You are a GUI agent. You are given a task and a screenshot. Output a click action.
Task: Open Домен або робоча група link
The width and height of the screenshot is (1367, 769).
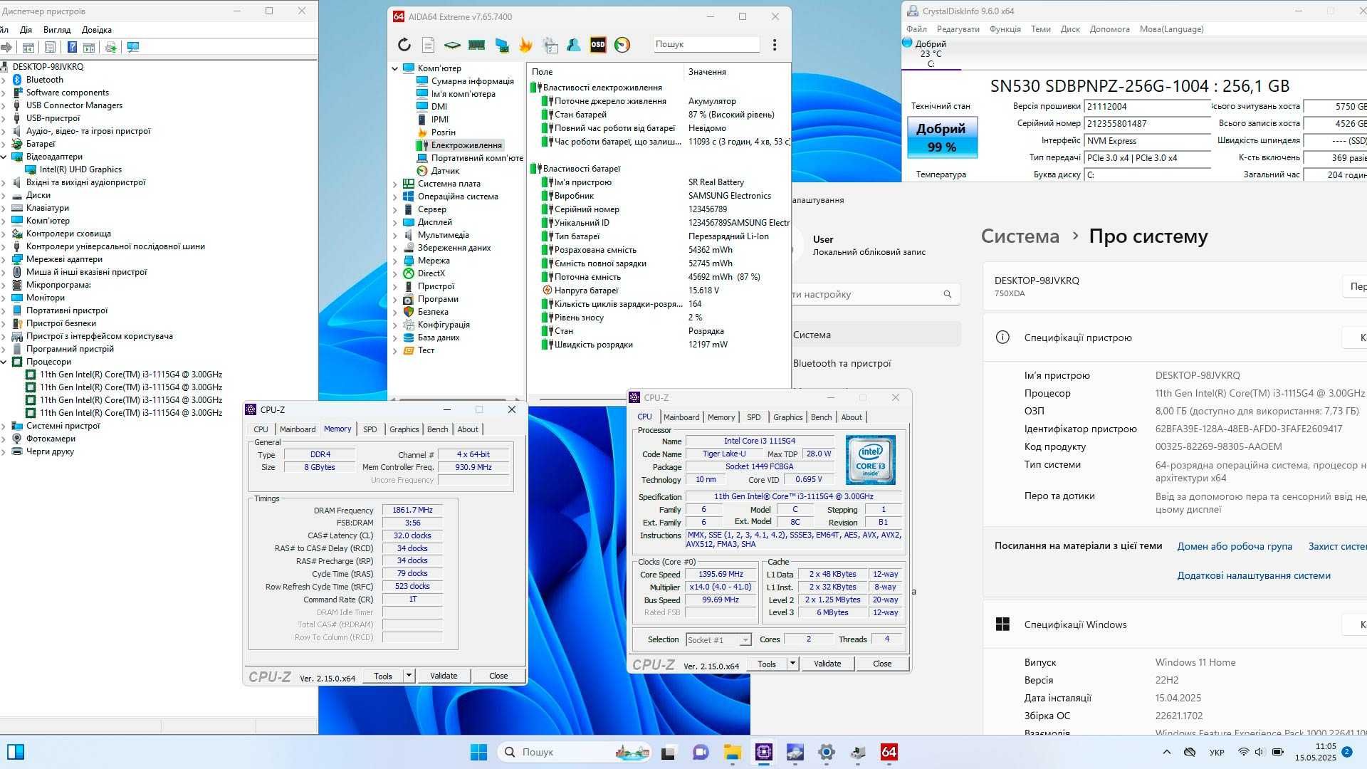(1234, 546)
